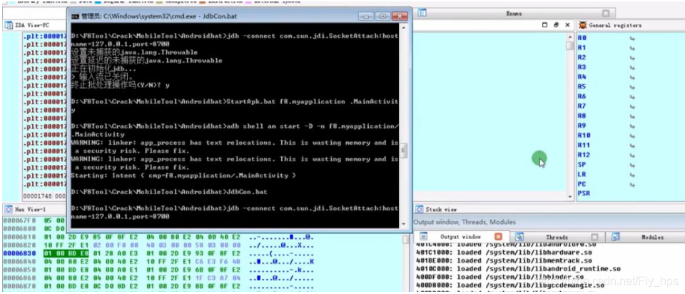Click the Stack view panel title
Screen dimensions: 685x294
coord(441,209)
